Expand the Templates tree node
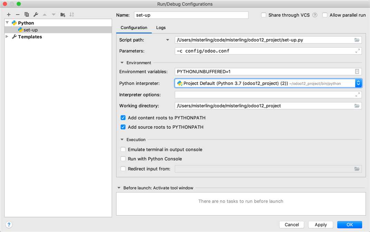370x232 pixels. click(x=7, y=37)
